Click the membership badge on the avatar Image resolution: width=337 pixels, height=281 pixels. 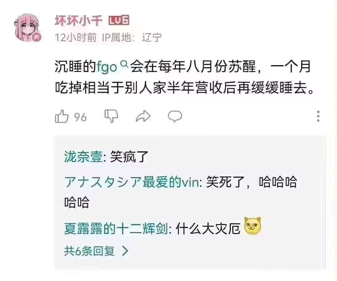pyautogui.click(x=37, y=37)
